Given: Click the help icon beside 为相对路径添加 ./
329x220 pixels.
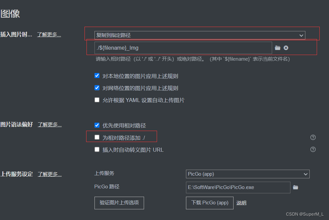Looking at the screenshot, I should 313,137.
